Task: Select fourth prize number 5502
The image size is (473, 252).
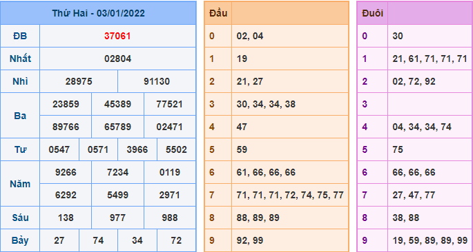Action: click(176, 149)
